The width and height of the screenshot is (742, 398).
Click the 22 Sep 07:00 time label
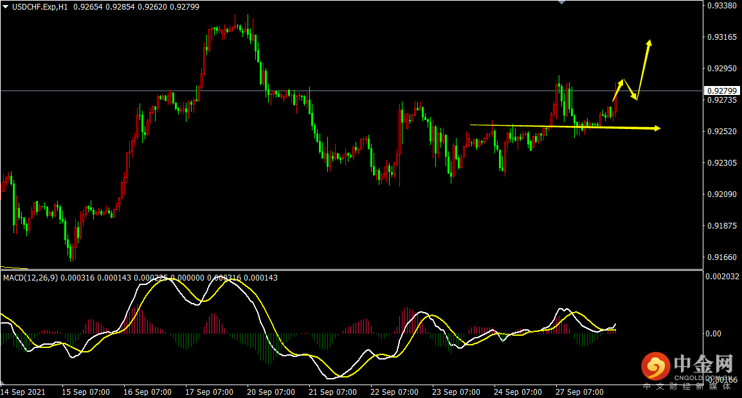click(x=395, y=392)
